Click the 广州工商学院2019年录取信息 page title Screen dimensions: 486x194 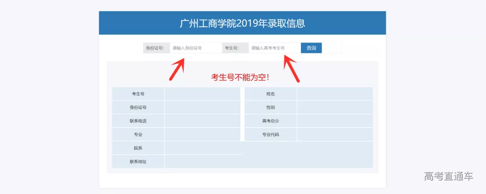pos(242,23)
